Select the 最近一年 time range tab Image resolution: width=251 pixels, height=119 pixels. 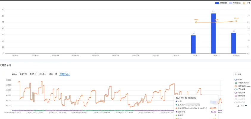pos(53,74)
